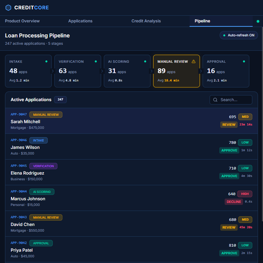Click the arrow between Manual Review and Approval
This screenshot has height=263, width=263.
[x=201, y=71]
